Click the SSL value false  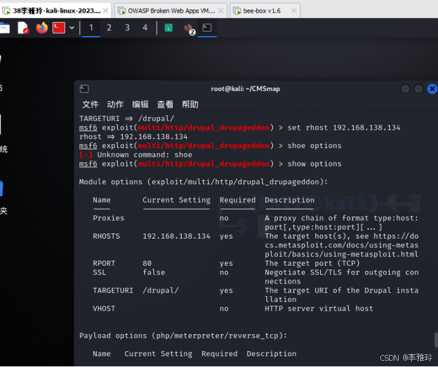(154, 272)
